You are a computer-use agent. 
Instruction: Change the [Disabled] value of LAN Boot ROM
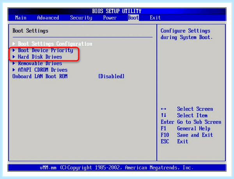(x=111, y=76)
